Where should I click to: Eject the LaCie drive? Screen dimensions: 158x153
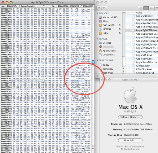tap(120, 33)
